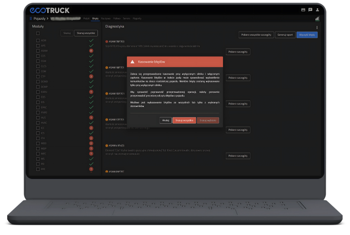Click the Generuj raport button

[285, 35]
